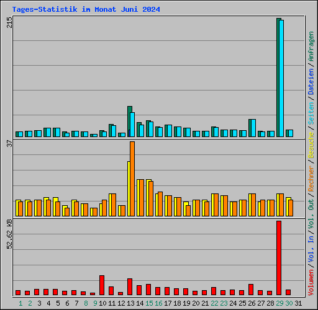
Task: Click day label '2' on the x-axis
Action: 30,303
